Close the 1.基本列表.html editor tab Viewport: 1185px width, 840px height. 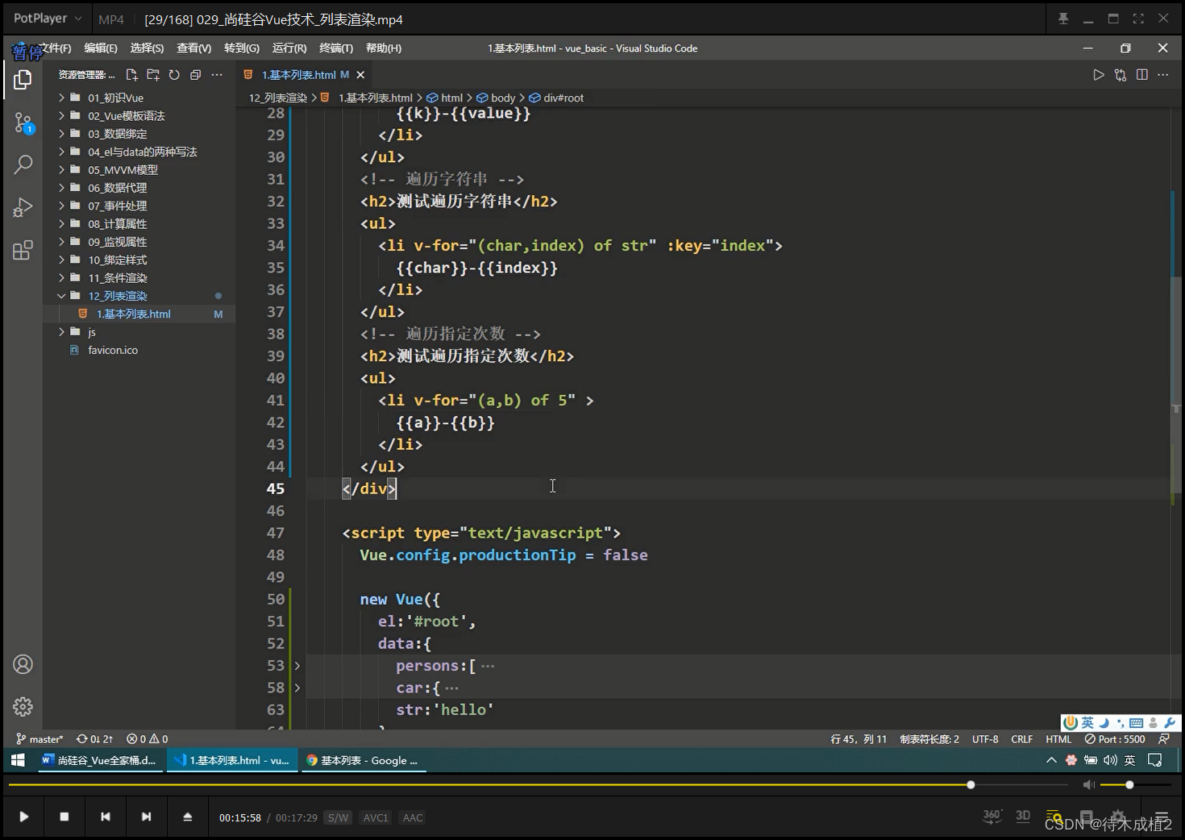coord(360,75)
